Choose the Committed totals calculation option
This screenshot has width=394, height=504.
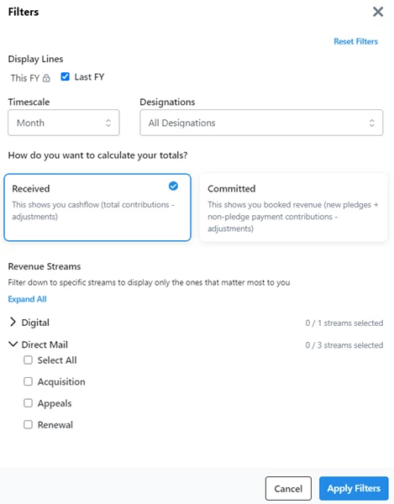pyautogui.click(x=293, y=207)
